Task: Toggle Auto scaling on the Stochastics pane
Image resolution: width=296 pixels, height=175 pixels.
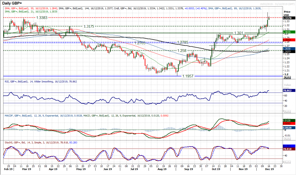Action: (287, 162)
